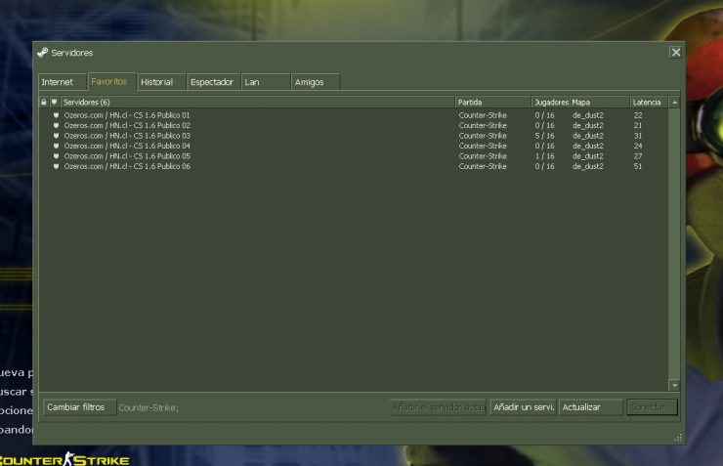
Task: Click scrollbar up arrow in server list
Action: (x=674, y=103)
